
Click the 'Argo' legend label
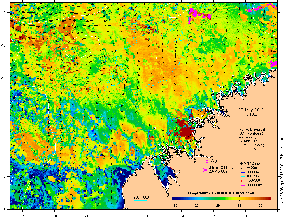(215, 161)
